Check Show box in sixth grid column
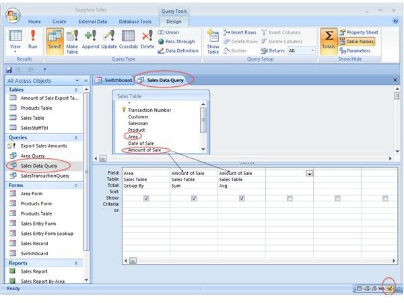404x303 pixels. coord(385,198)
